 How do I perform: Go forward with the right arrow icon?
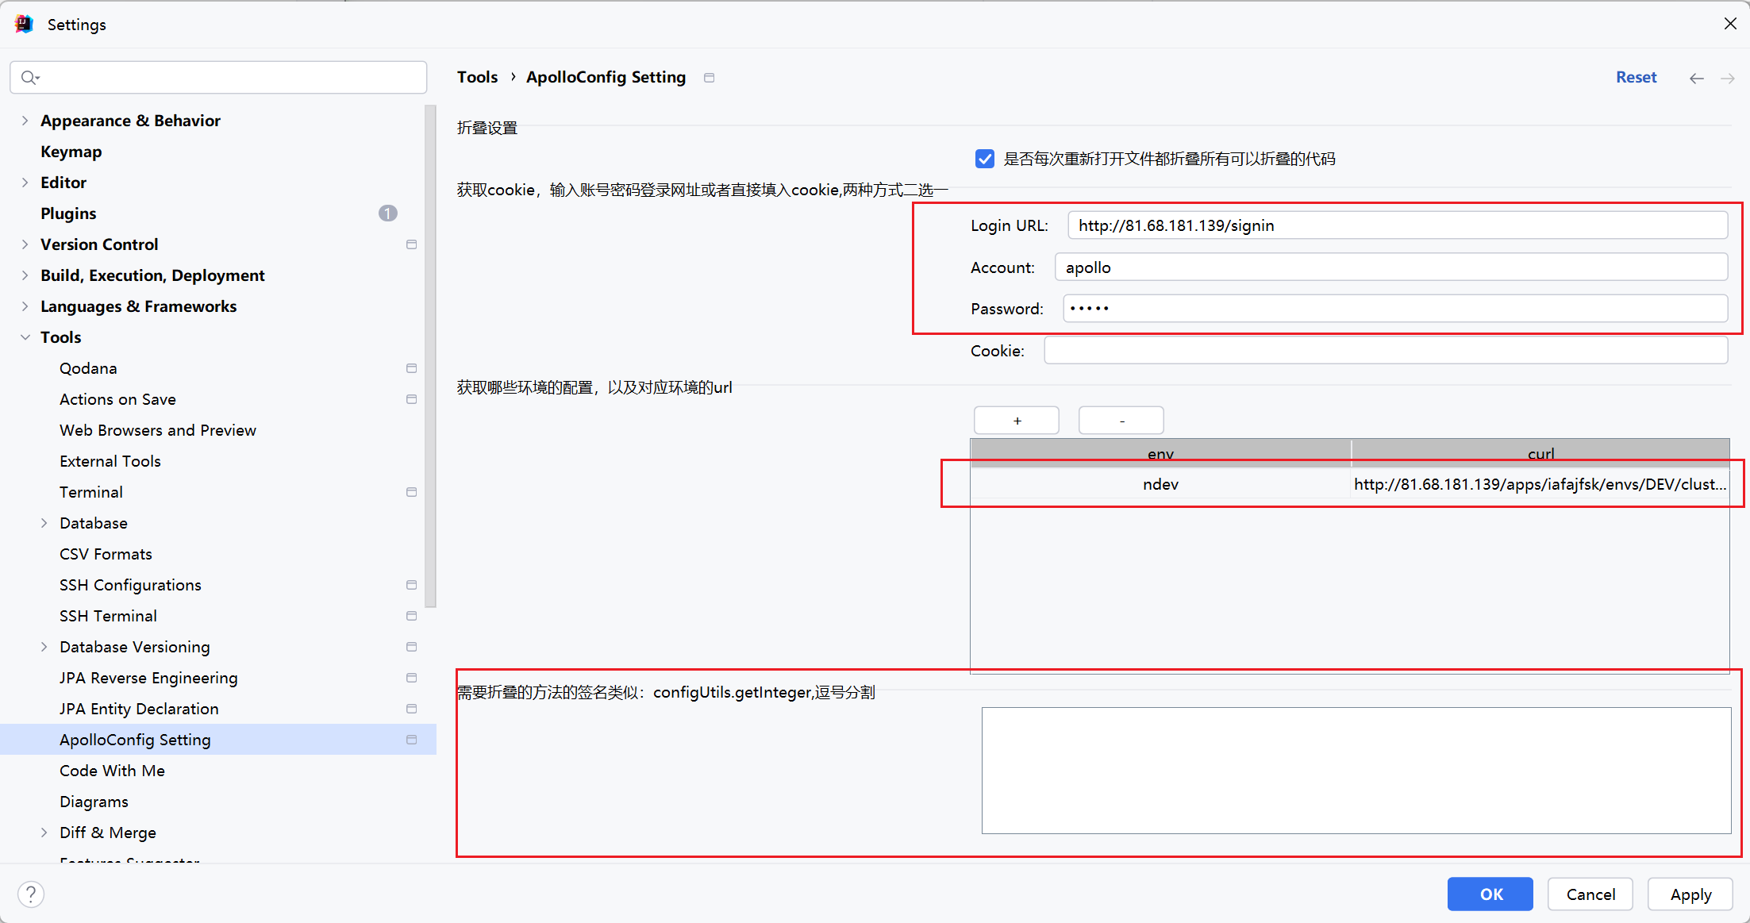coord(1728,78)
